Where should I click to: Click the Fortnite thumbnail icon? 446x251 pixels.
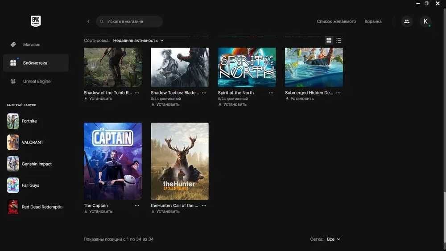tap(13, 121)
